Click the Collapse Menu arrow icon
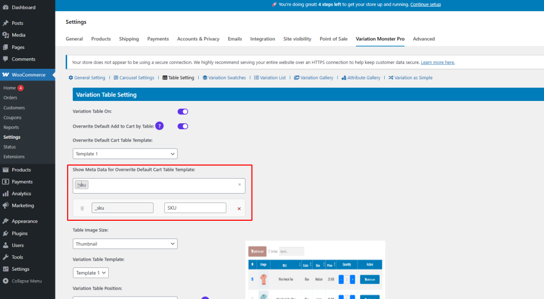Screen dimensions: 544x299 [x=6, y=281]
